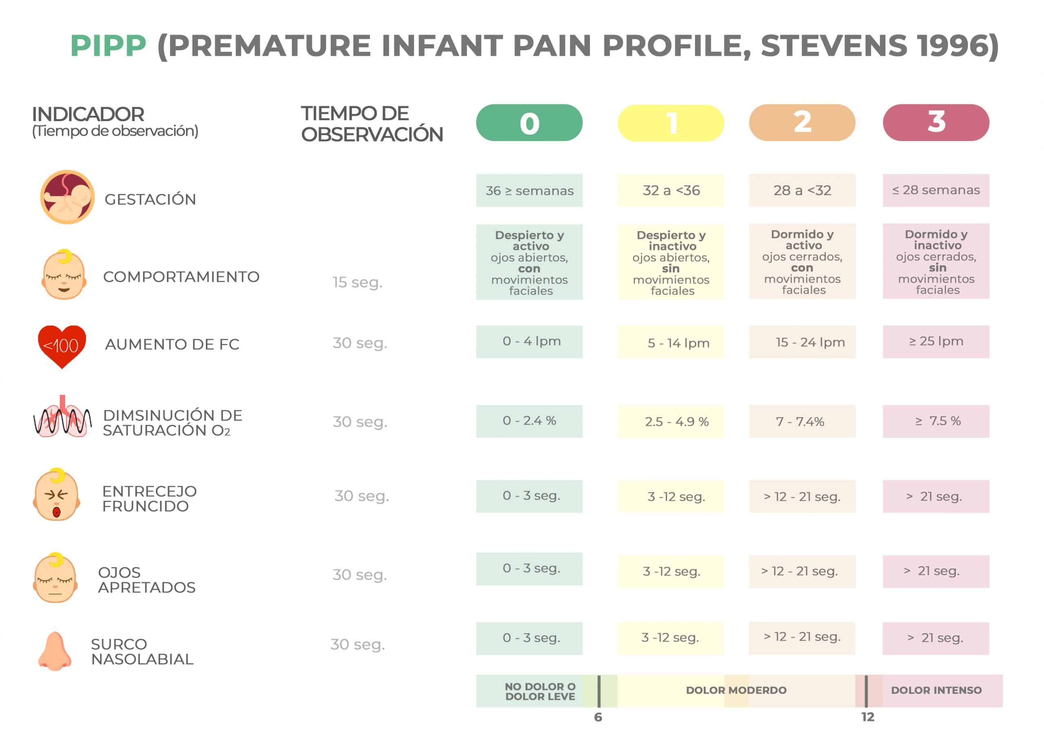
Task: Click the 'DOLOR INTENSO' scale segment
Action: pyautogui.click(x=936, y=690)
